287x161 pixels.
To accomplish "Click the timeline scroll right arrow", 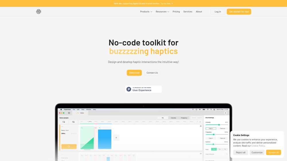I will click(x=200, y=122).
